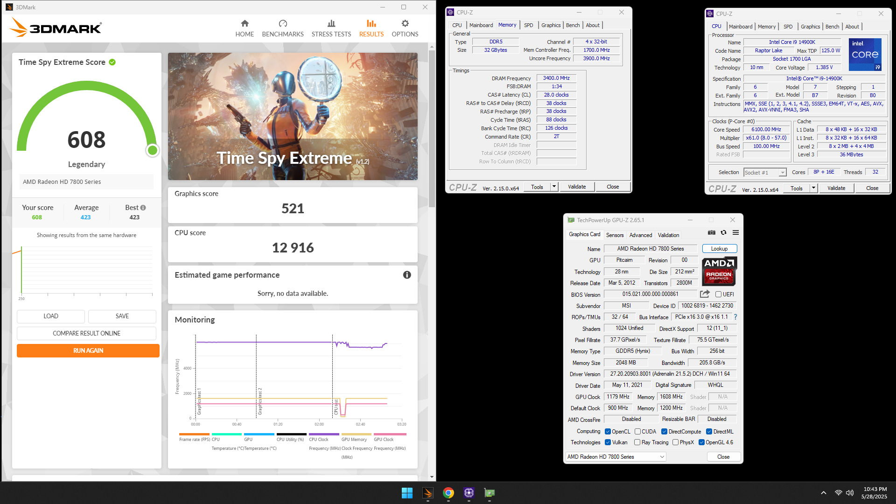Screen dimensions: 896x504
Task: Click SAVE button in 3DMark
Action: (x=122, y=316)
